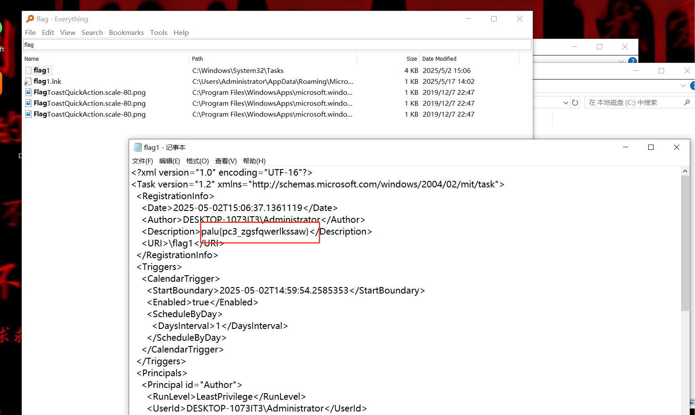695x415 pixels.
Task: Sort results by Path column header
Action: [x=273, y=59]
